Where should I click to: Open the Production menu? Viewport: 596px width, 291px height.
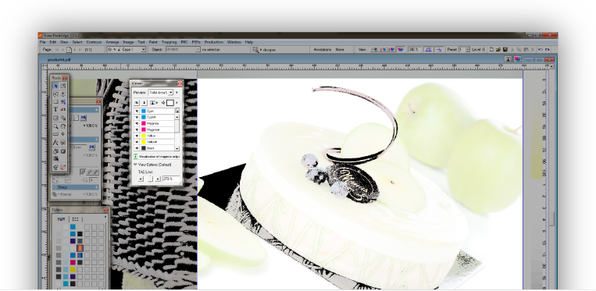click(213, 42)
